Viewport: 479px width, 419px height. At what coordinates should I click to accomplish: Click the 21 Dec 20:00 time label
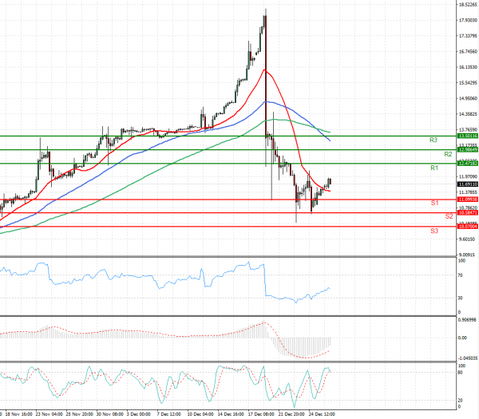pos(291,414)
